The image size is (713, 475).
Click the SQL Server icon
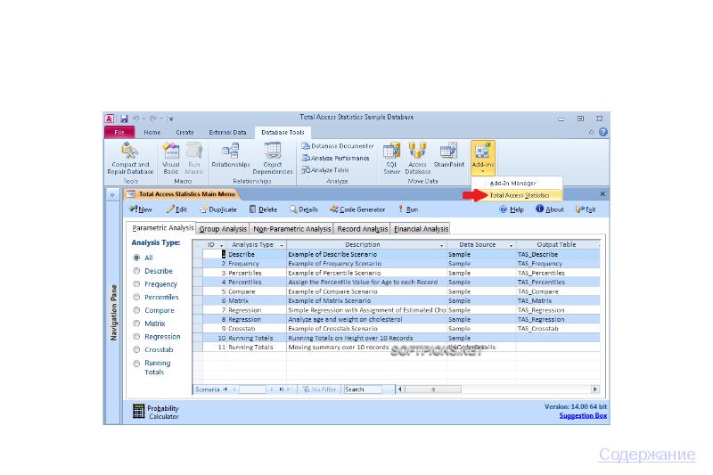point(392,152)
